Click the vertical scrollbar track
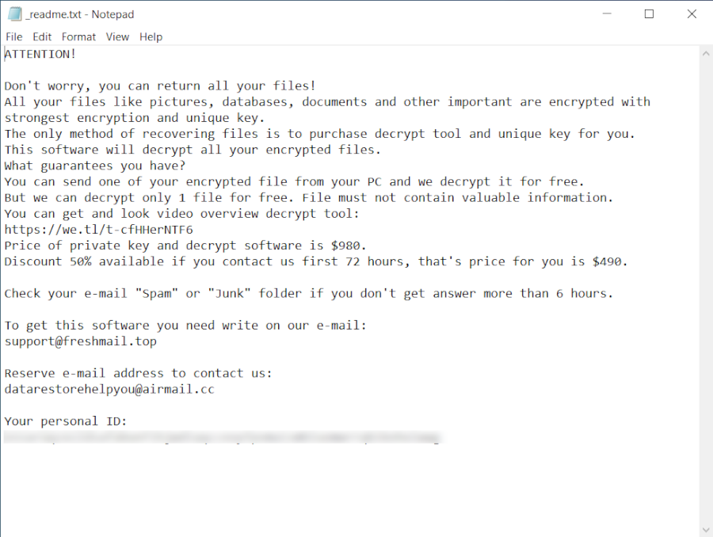Screen dimensions: 713x537 (705, 285)
